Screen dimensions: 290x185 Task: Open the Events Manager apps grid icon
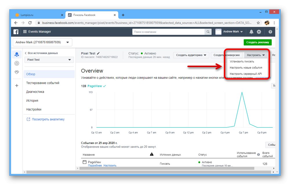click(25, 32)
